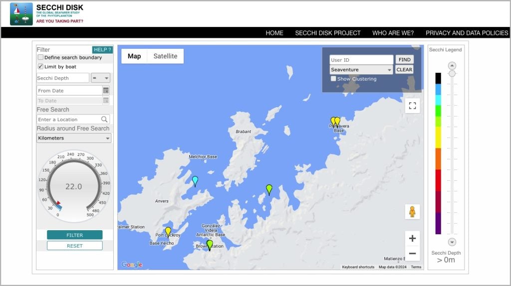Click the CLEAR button
The width and height of the screenshot is (511, 286).
404,70
